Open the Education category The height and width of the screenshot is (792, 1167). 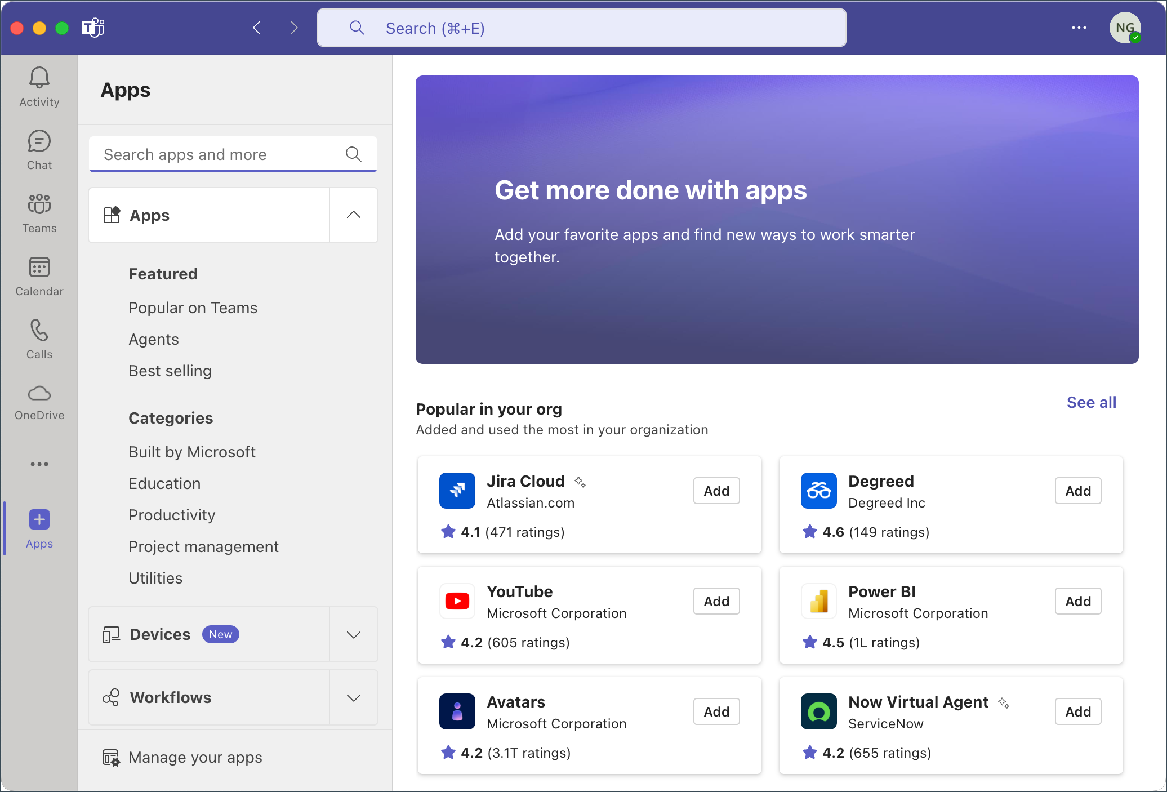click(164, 483)
